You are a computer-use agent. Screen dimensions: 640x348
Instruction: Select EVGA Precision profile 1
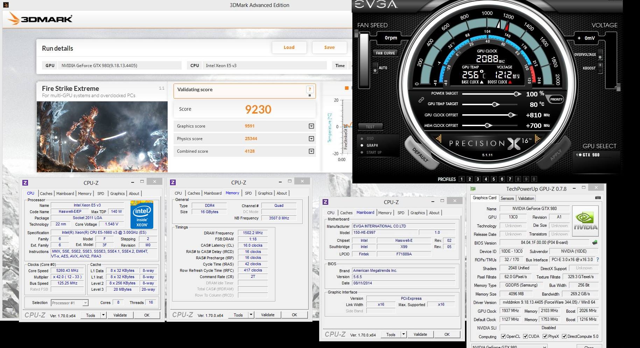click(462, 179)
